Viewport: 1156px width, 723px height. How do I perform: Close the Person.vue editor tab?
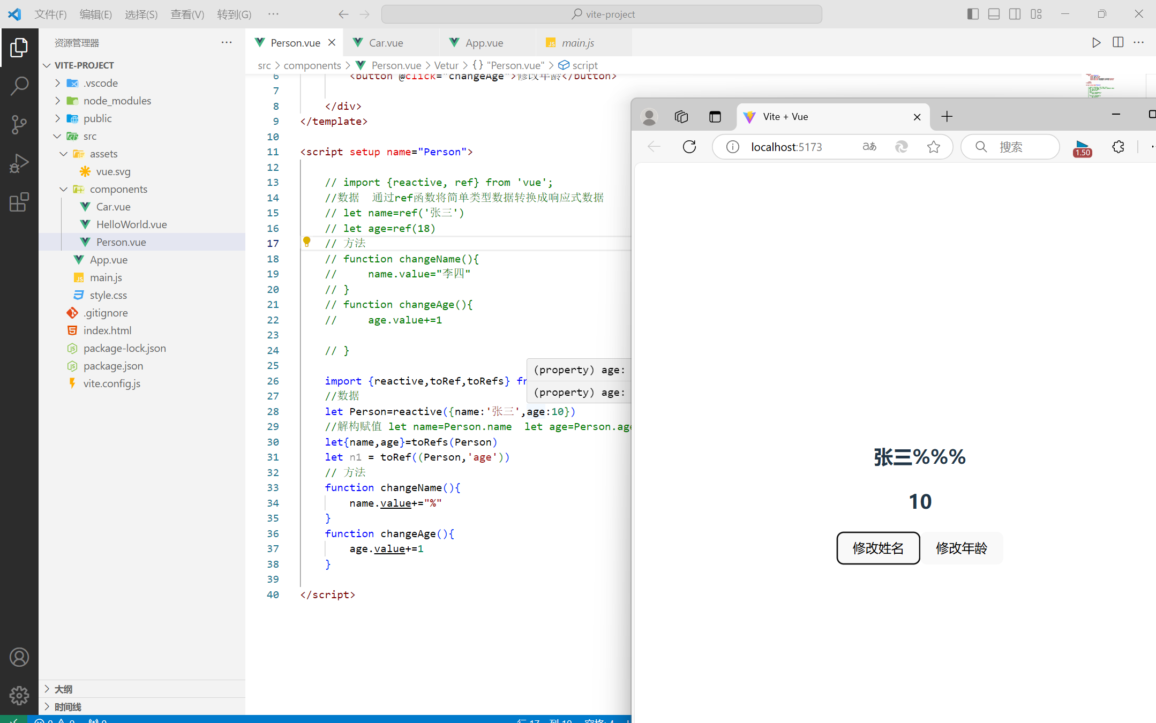coord(332,42)
